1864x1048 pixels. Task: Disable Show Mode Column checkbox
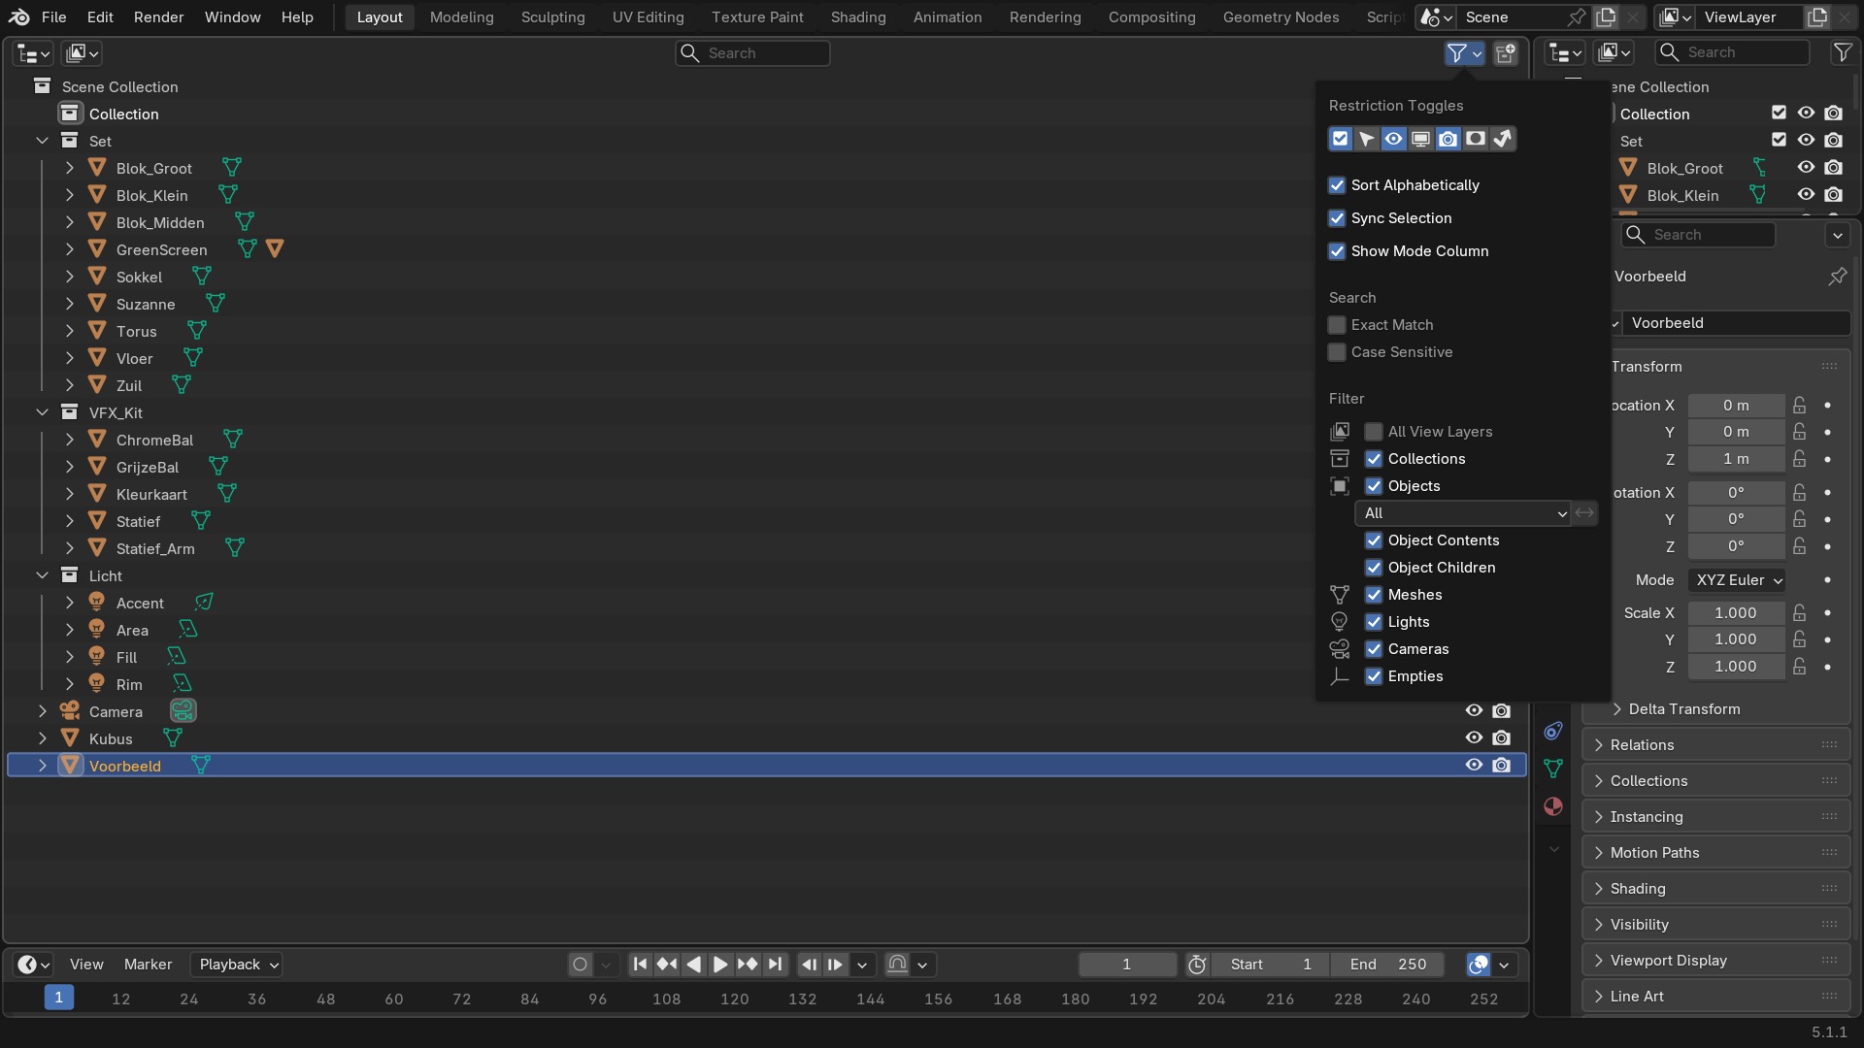(1337, 251)
